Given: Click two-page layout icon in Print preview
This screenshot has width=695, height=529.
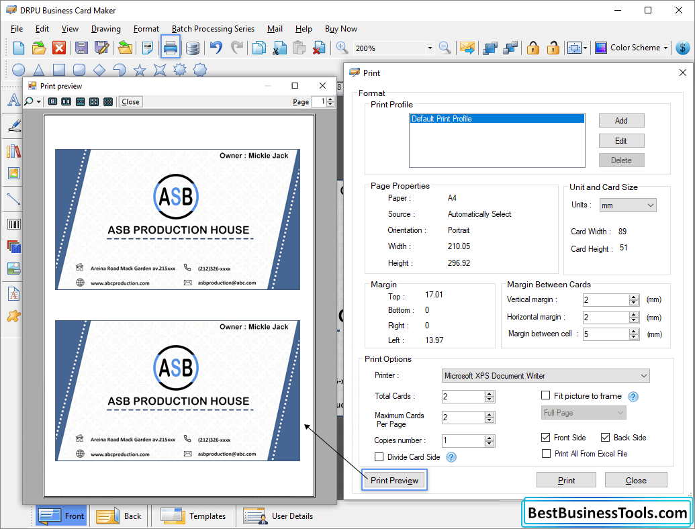Looking at the screenshot, I should tap(66, 102).
